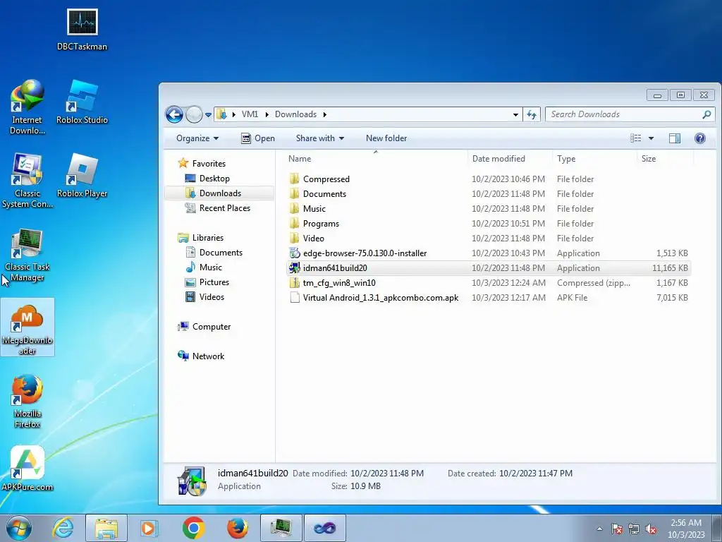722x542 pixels.
Task: Open Windows Media Player from taskbar
Action: 149,528
